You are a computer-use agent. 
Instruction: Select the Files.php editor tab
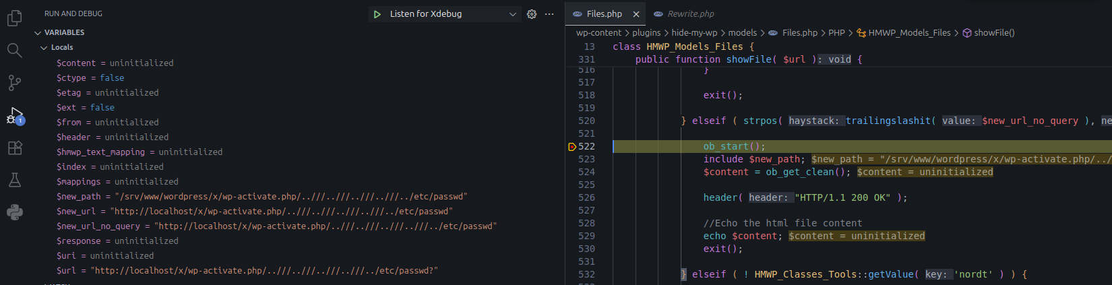tap(604, 14)
